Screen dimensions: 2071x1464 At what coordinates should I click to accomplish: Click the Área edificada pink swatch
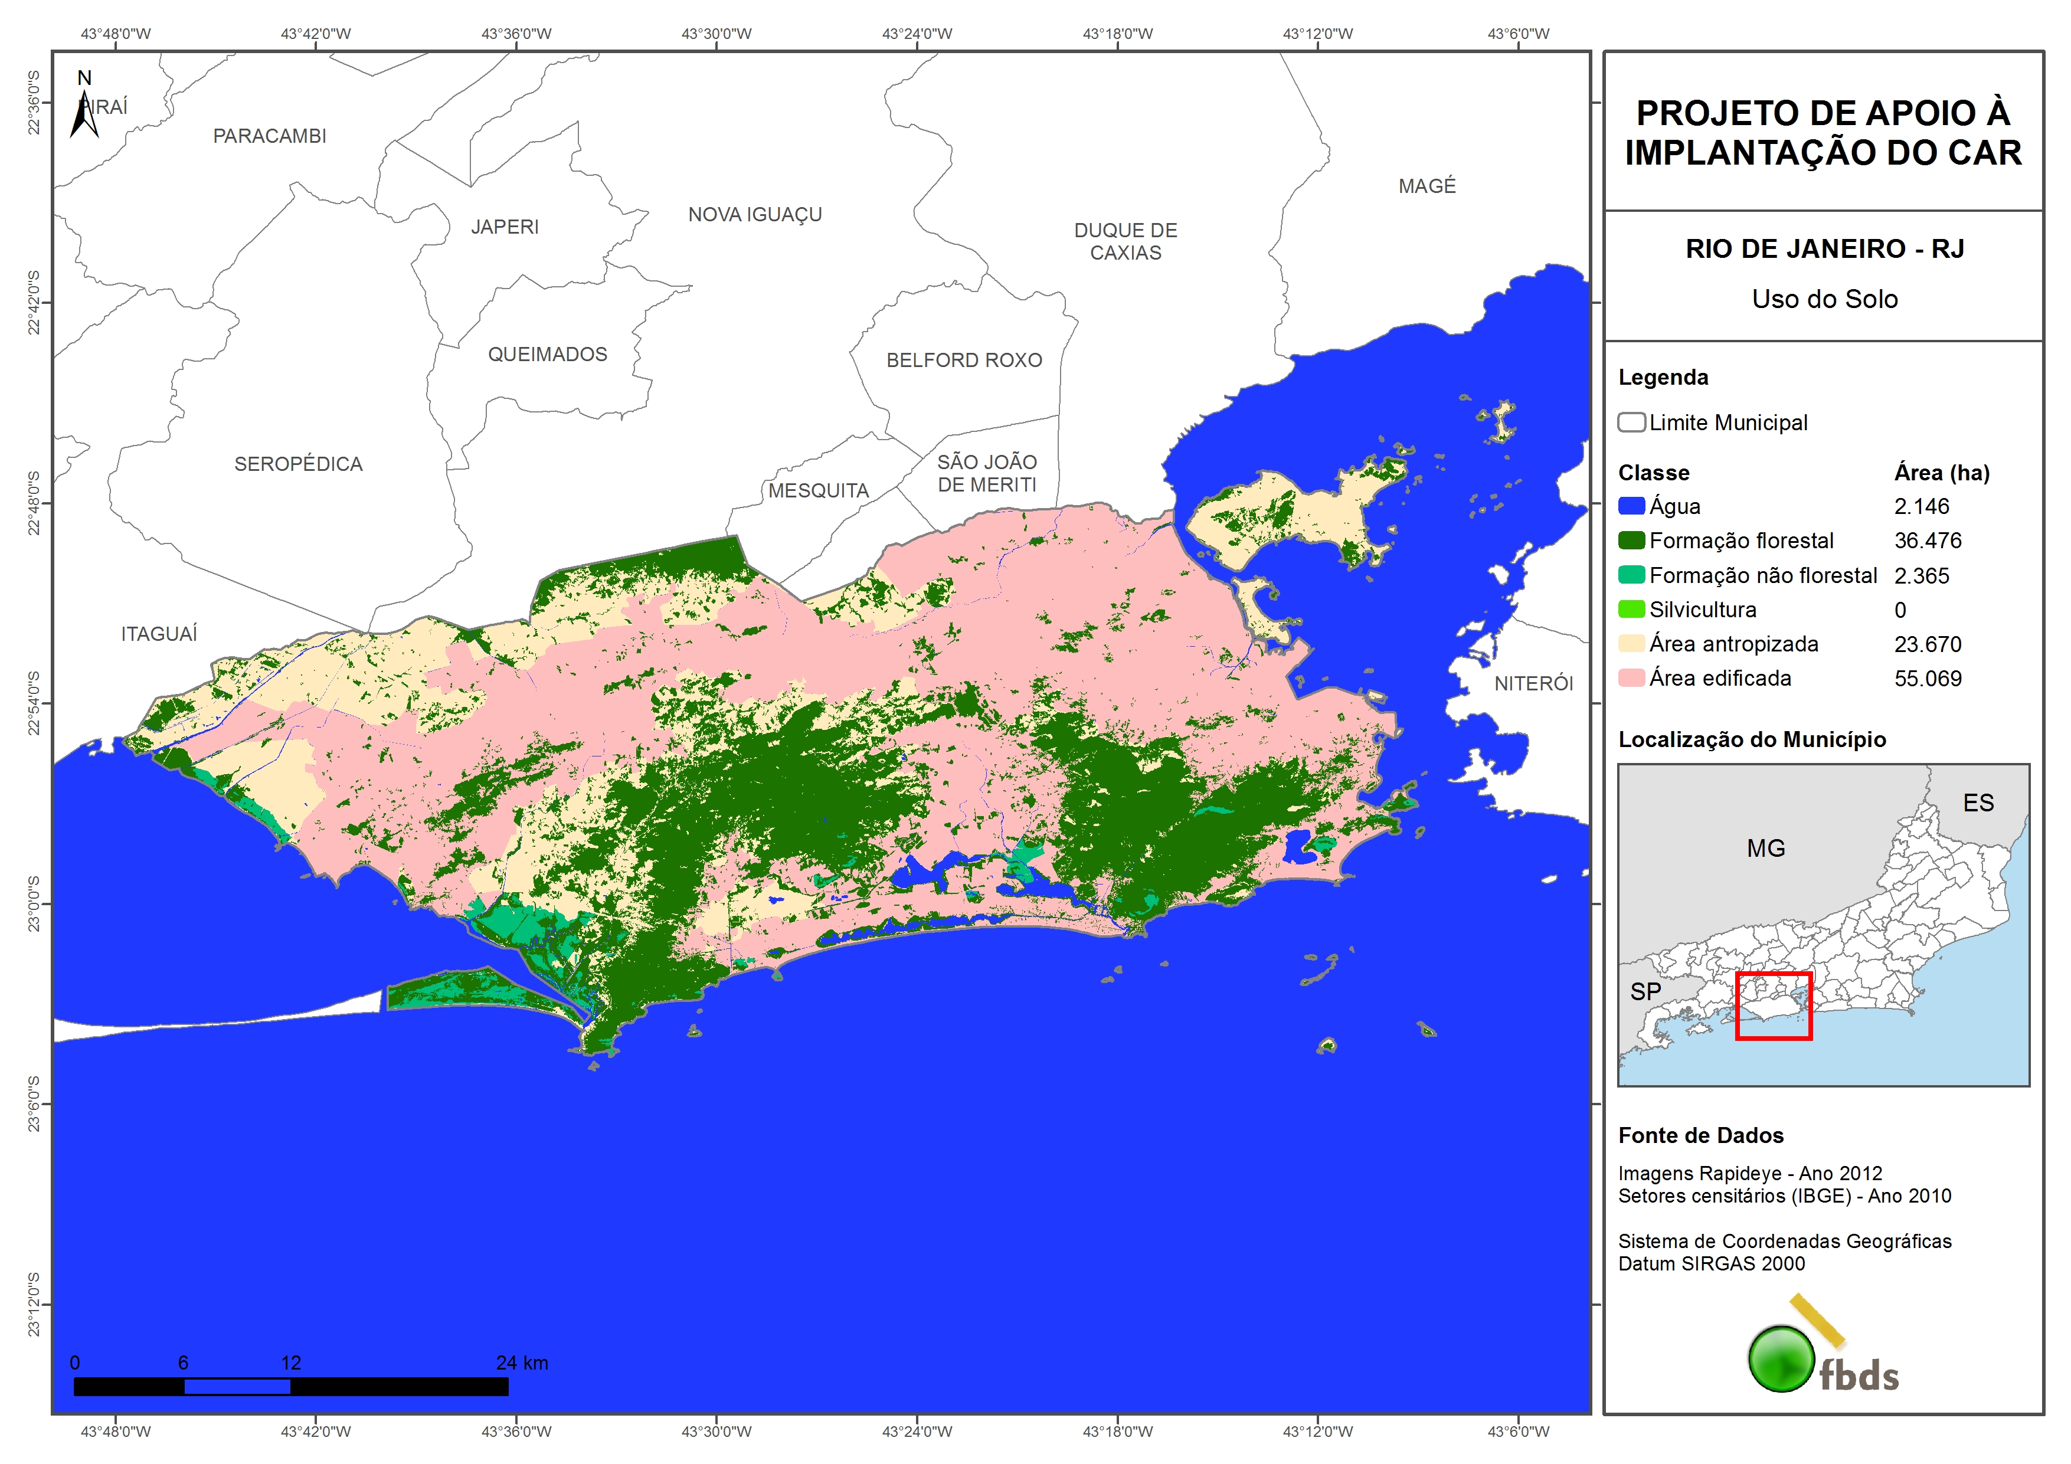pyautogui.click(x=1631, y=677)
